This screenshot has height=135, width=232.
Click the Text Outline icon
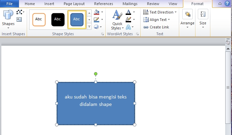[x=128, y=20]
